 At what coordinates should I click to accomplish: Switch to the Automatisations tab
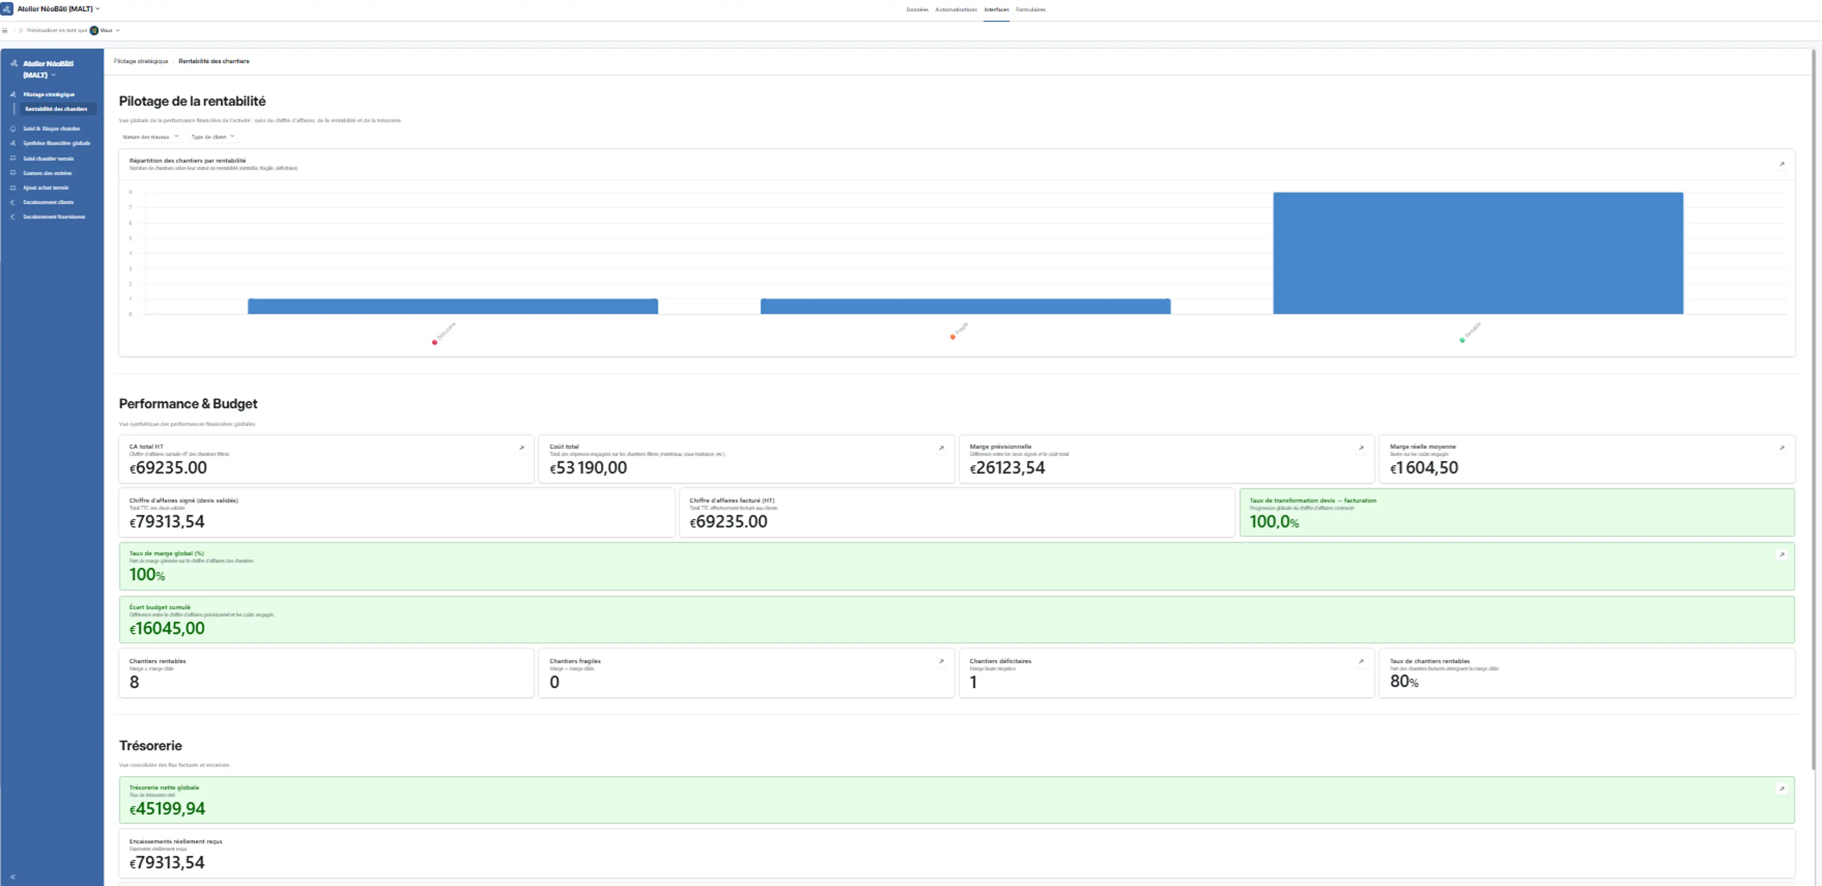point(956,9)
